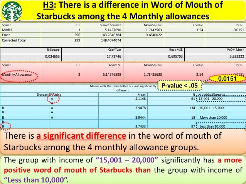Click the 'Mean' header of Duncan table
Screen dimensions: 246x184
tap(142, 94)
